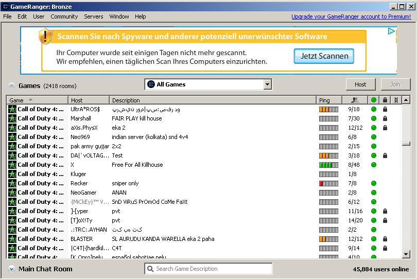The image size is (417, 279).
Task: Sort by Description column header
Action: click(213, 100)
